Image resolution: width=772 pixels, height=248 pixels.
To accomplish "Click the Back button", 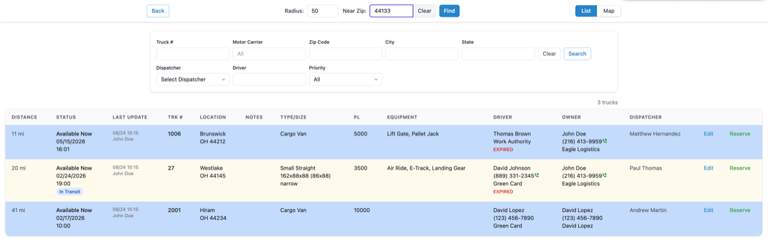I will point(158,11).
